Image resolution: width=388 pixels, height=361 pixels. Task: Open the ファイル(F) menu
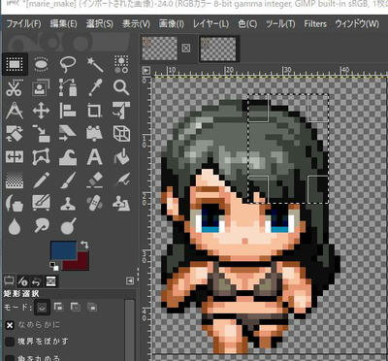coord(24,23)
